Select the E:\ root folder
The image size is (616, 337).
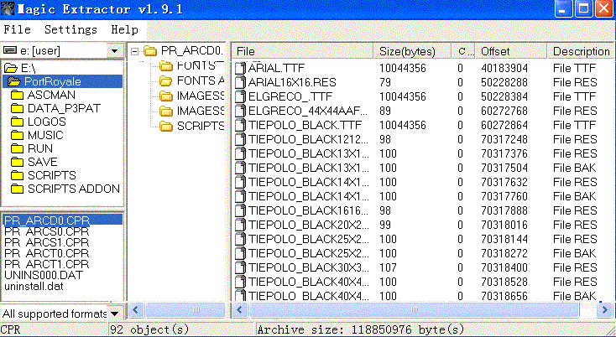tap(20, 68)
